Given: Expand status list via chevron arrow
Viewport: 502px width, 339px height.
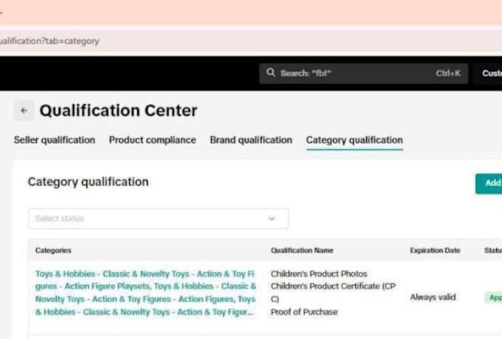Looking at the screenshot, I should 272,219.
